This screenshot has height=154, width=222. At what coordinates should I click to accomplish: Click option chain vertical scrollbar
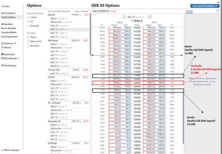coord(183,118)
